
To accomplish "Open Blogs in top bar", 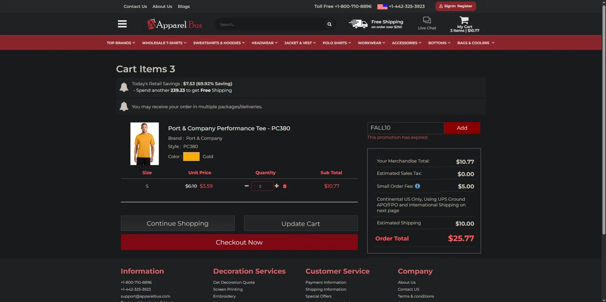I will [184, 6].
